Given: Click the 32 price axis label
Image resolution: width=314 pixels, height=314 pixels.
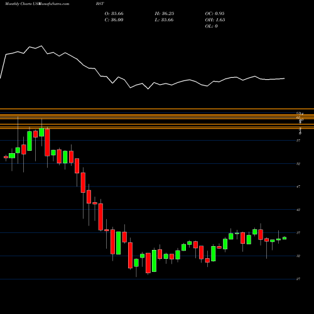Looking at the screenshot, I should [x=298, y=256].
